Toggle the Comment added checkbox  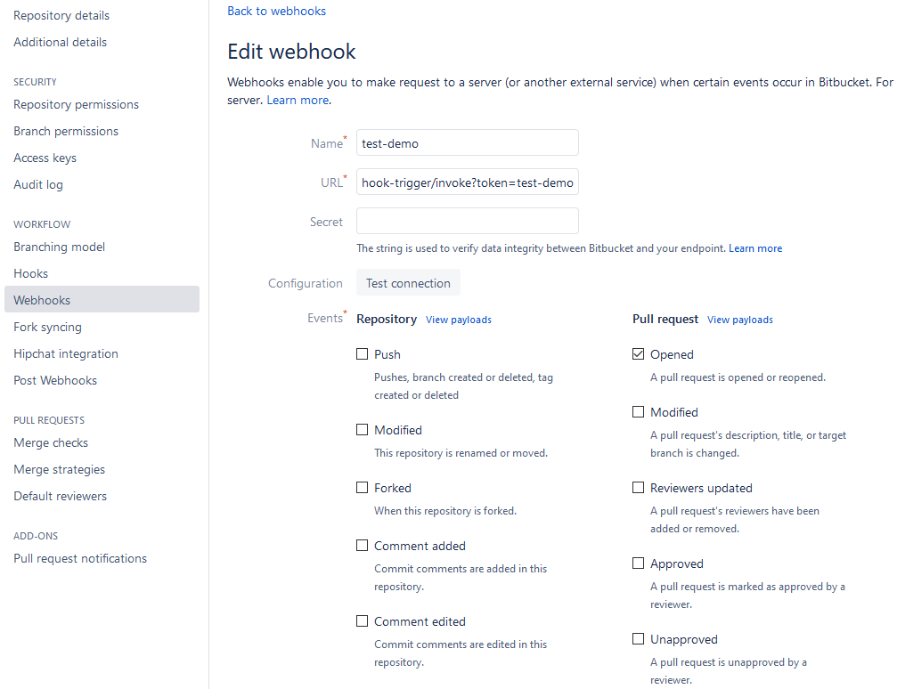[362, 546]
